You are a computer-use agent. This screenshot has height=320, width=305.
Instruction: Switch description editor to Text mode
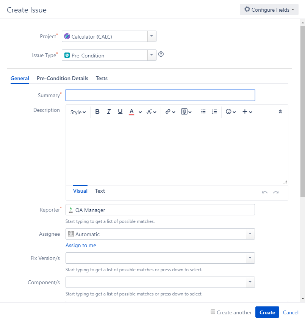100,191
